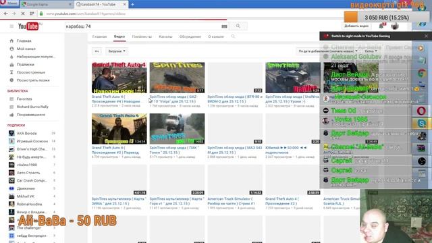Switch to Плейлисты tab
This screenshot has height=243, width=432.
click(142, 36)
